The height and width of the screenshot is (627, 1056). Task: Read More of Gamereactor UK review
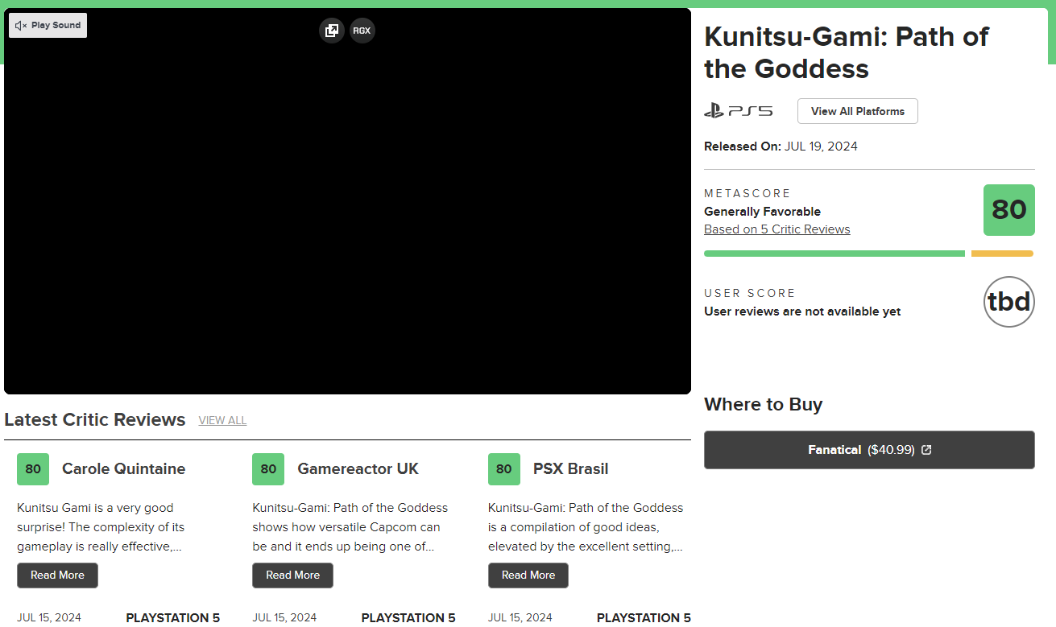click(x=292, y=575)
